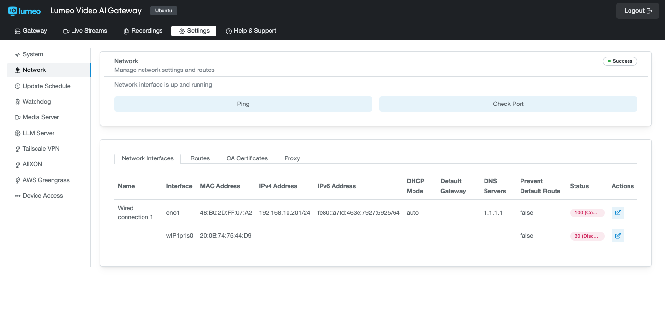Open Help & Support tab

pos(251,31)
